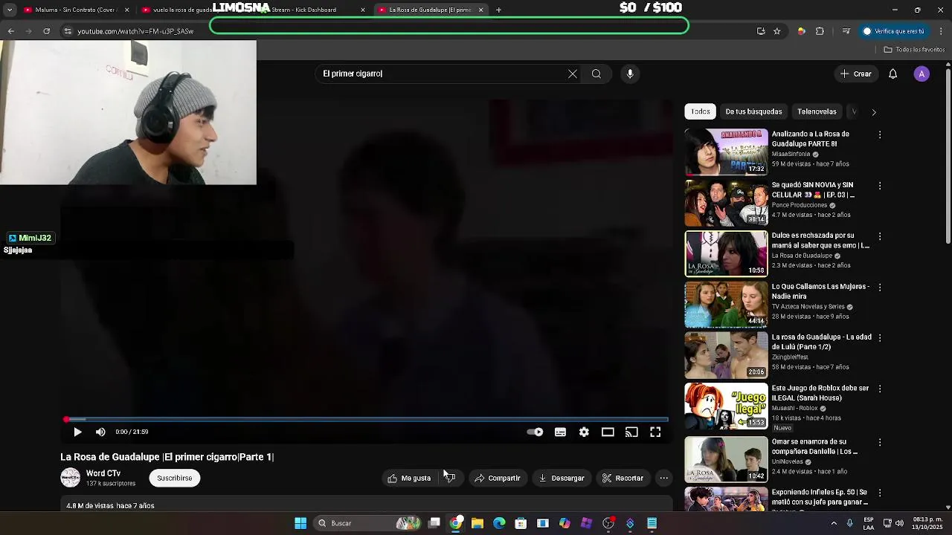Select the Telenovelas filter chip

tap(817, 111)
